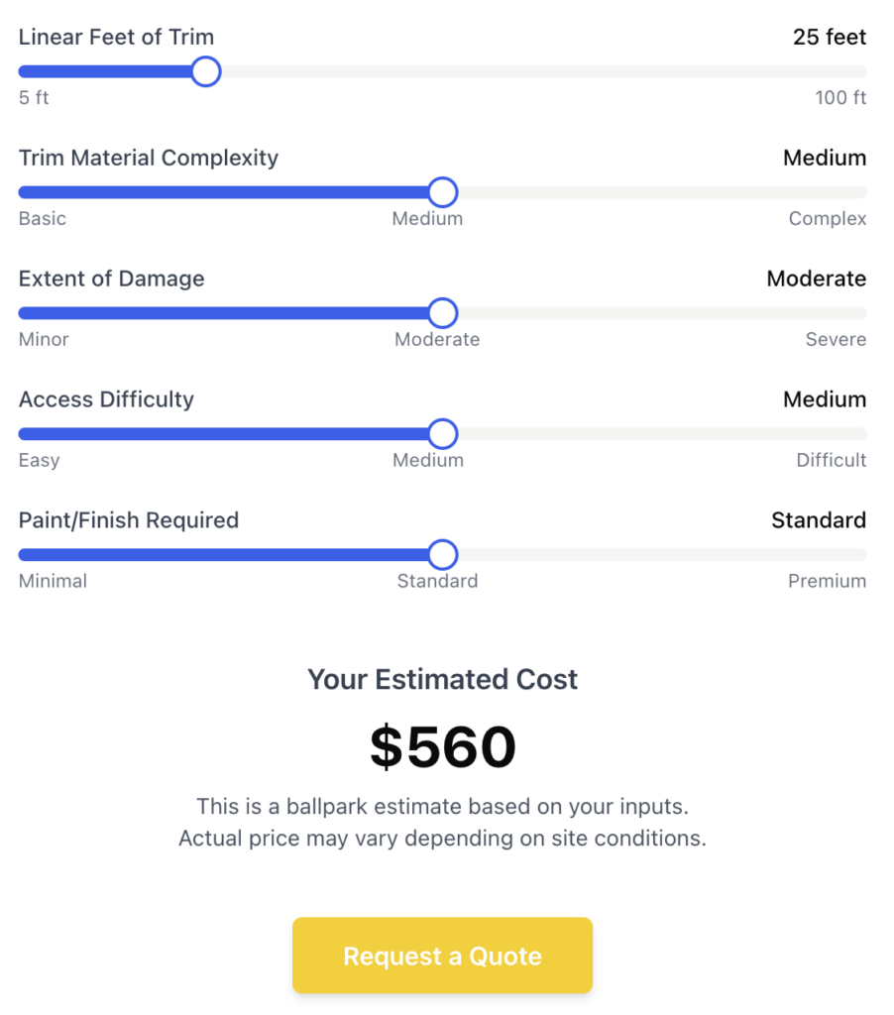894x1015 pixels.
Task: Select the "Premium" paint finish label
Action: click(x=827, y=582)
